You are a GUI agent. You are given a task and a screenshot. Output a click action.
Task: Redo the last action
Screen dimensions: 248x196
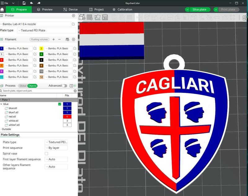pos(39,3)
